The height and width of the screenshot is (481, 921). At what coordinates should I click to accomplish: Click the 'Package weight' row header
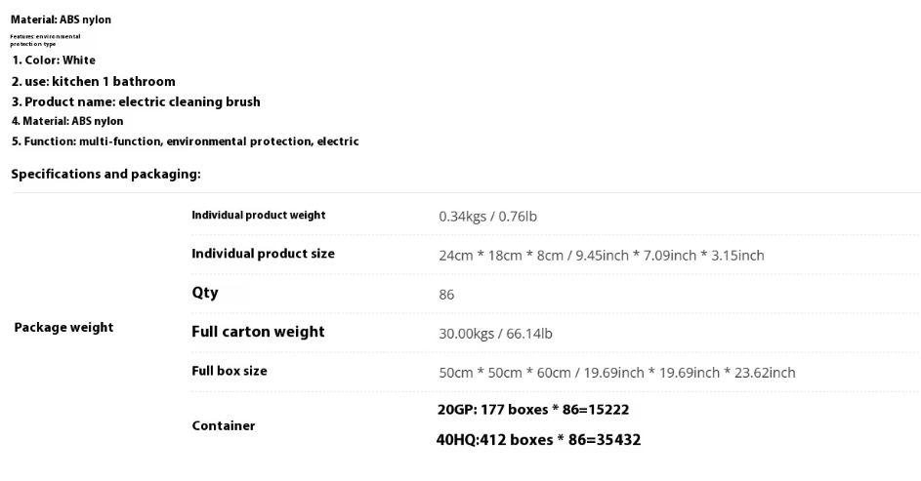point(63,327)
